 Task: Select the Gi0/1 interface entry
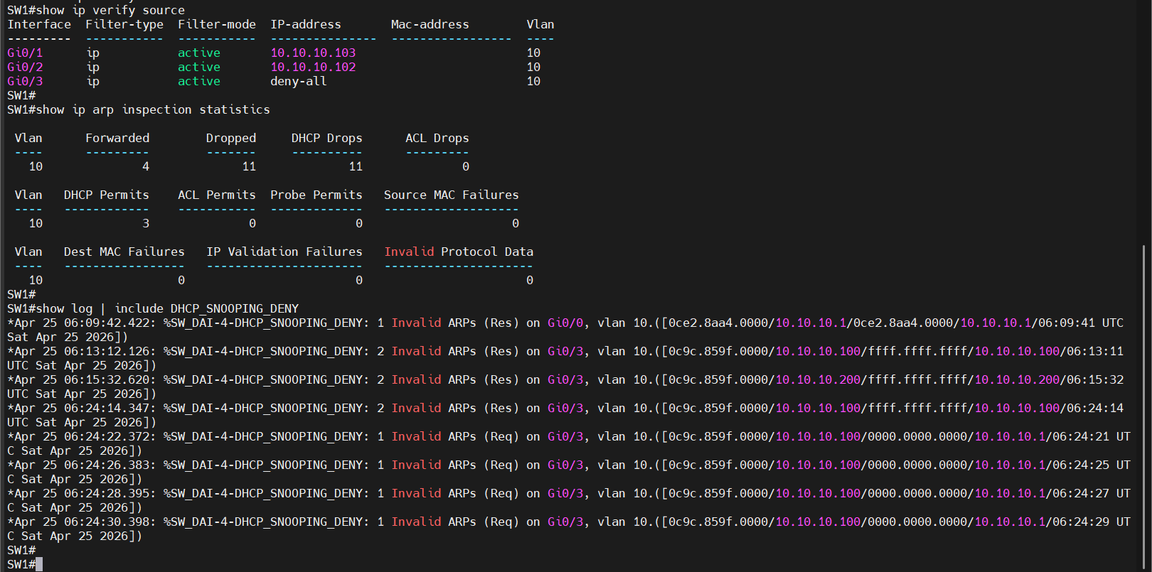tap(25, 53)
